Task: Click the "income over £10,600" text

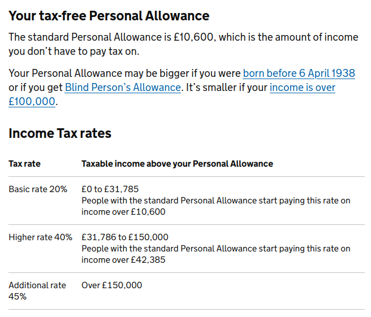Action: coord(123,212)
